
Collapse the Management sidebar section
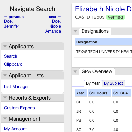tap(5, 119)
